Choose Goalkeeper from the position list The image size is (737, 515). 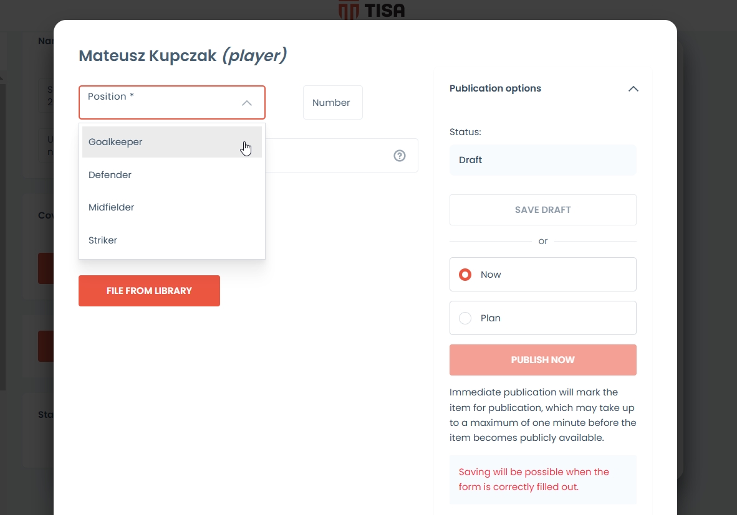115,142
